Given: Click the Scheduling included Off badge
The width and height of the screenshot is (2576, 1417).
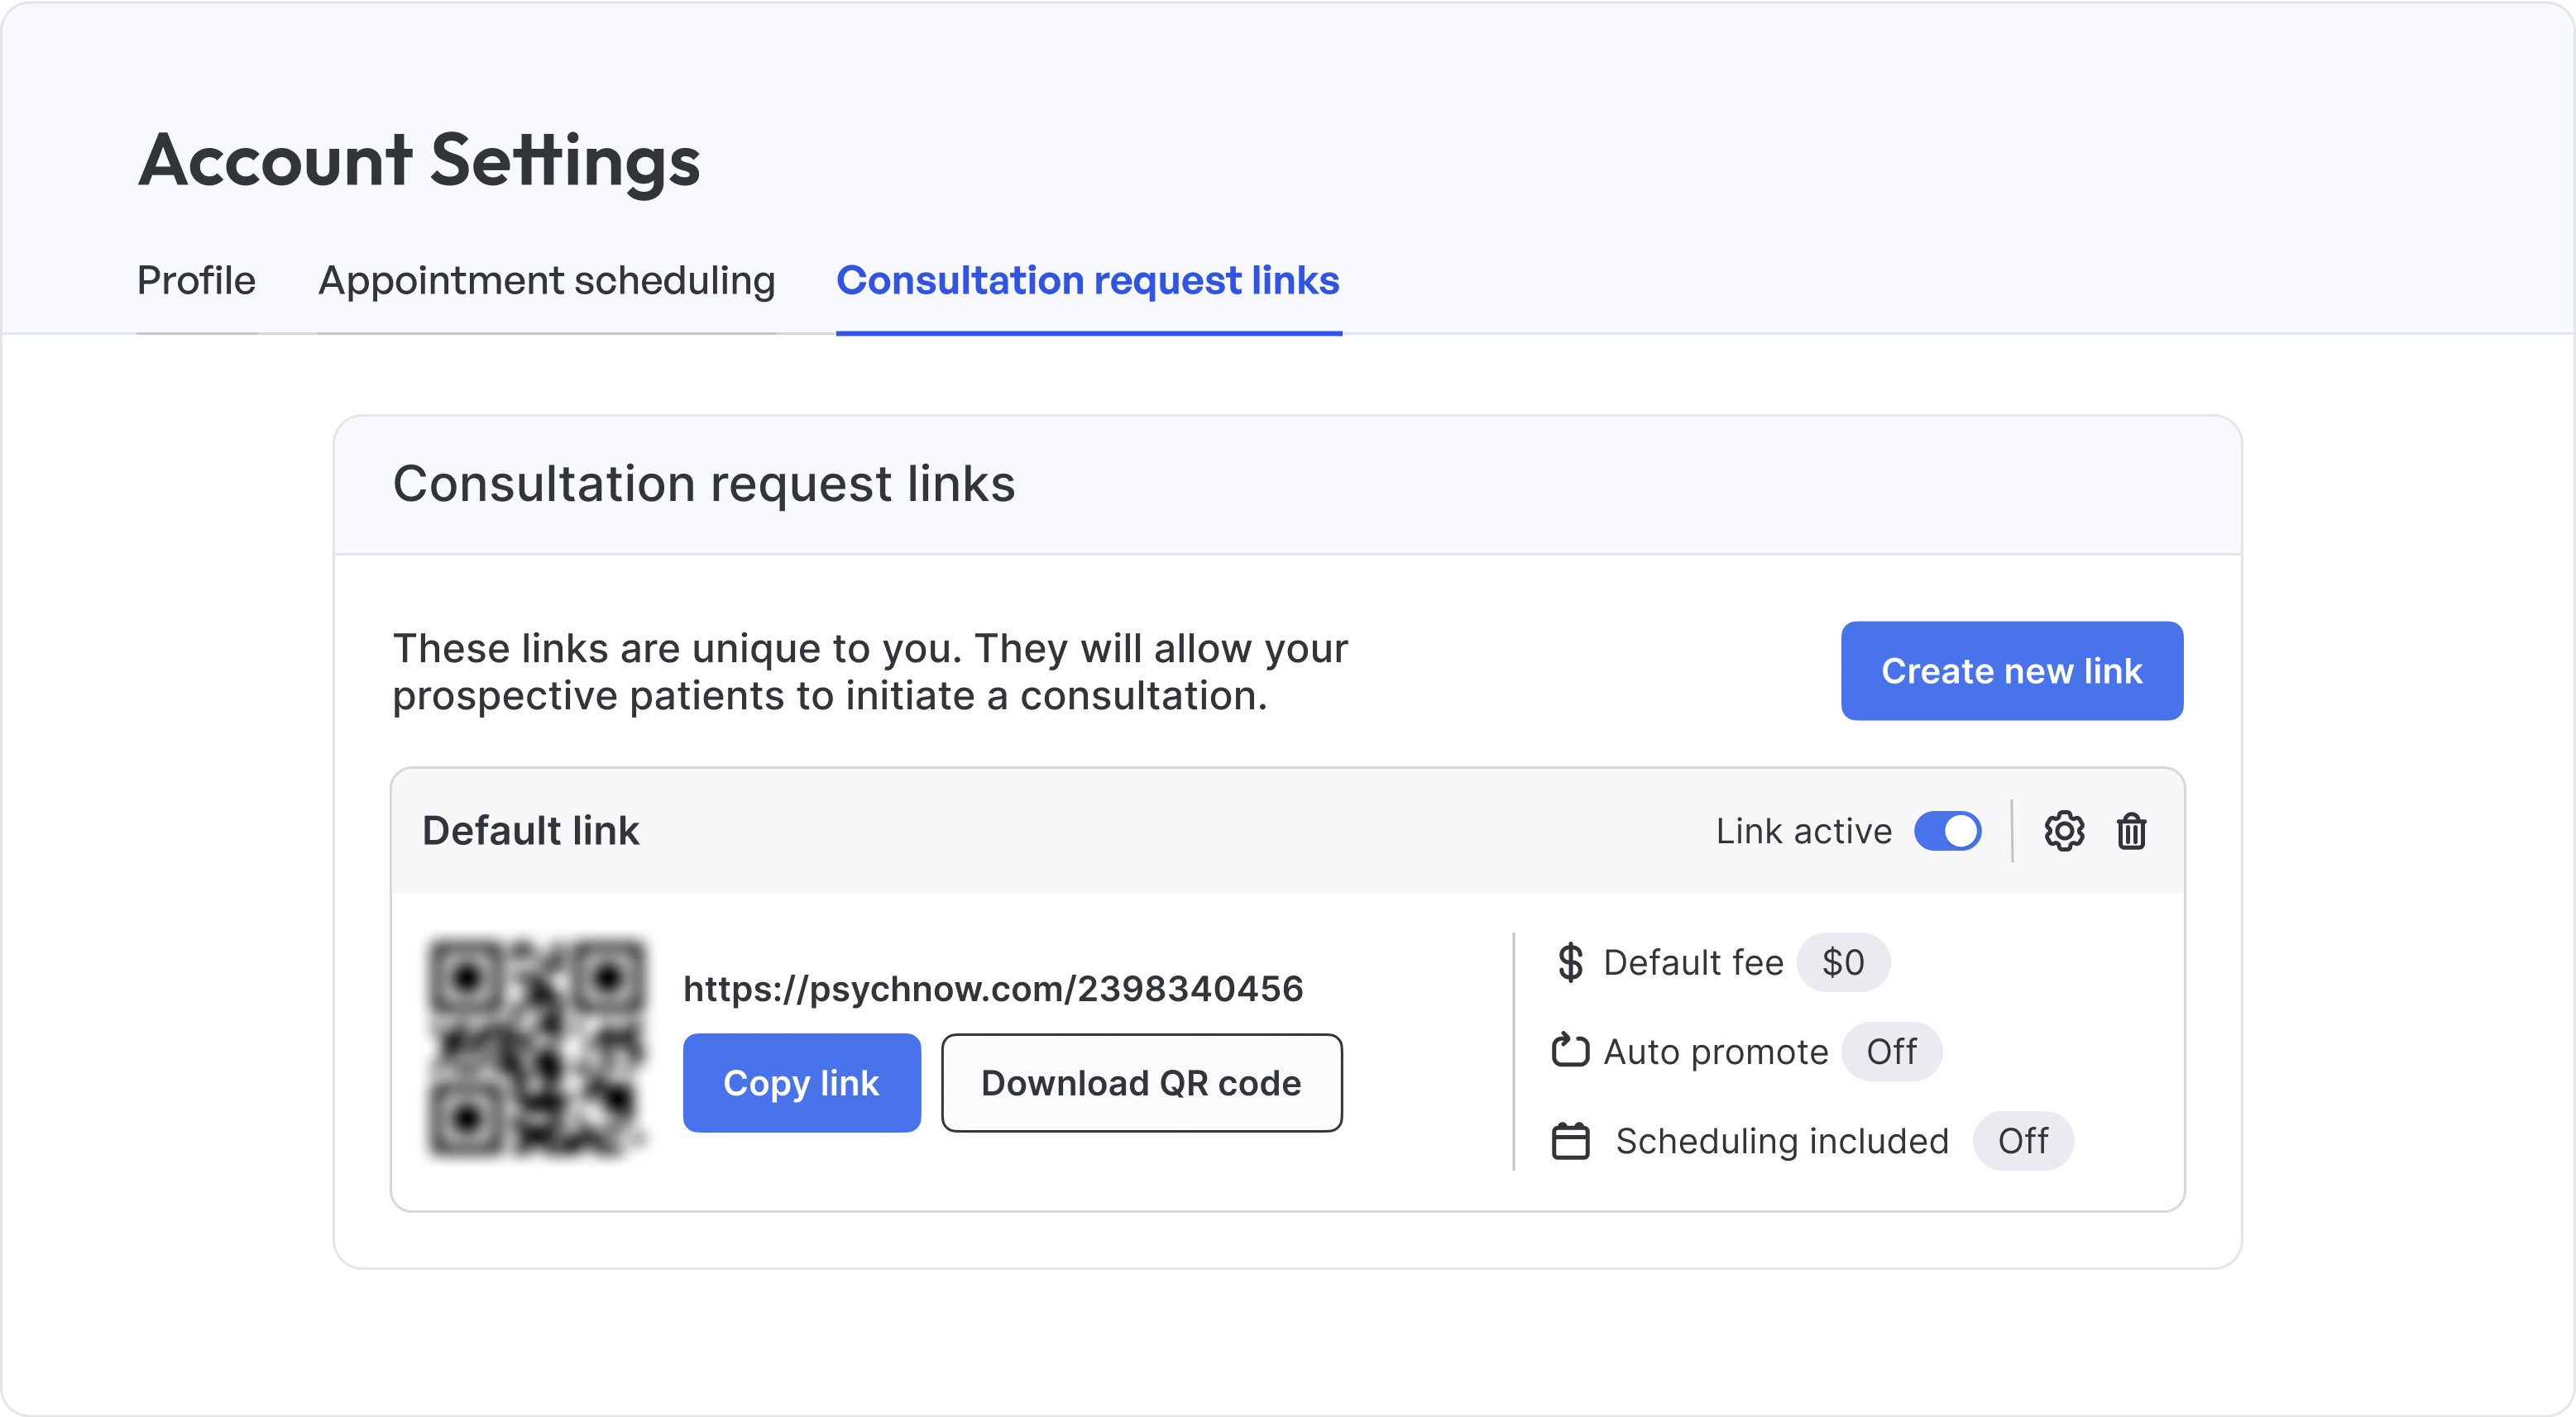Looking at the screenshot, I should click(2022, 1141).
